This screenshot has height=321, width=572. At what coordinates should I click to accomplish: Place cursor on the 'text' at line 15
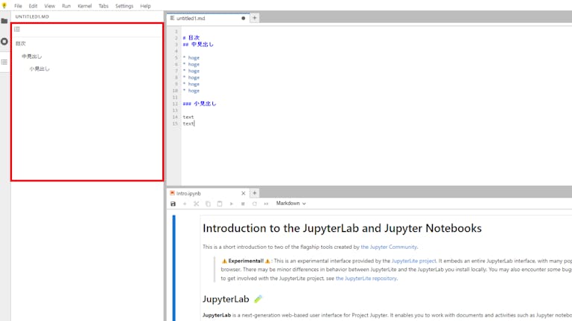(188, 124)
